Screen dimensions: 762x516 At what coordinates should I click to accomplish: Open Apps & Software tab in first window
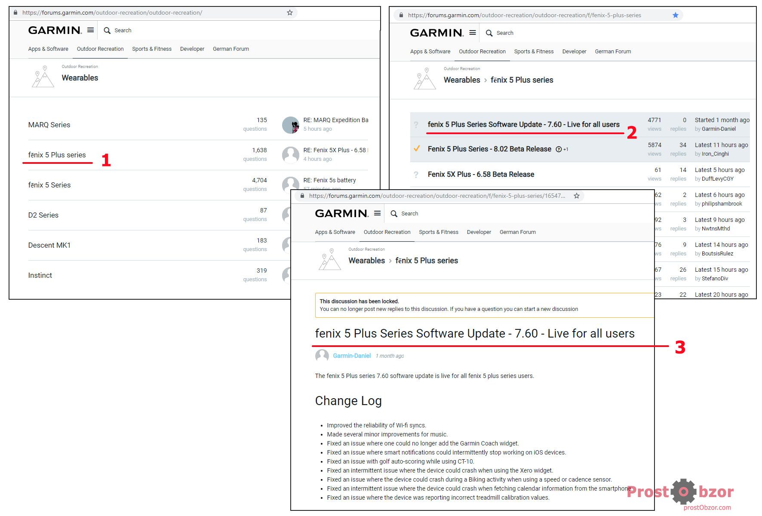tap(48, 49)
